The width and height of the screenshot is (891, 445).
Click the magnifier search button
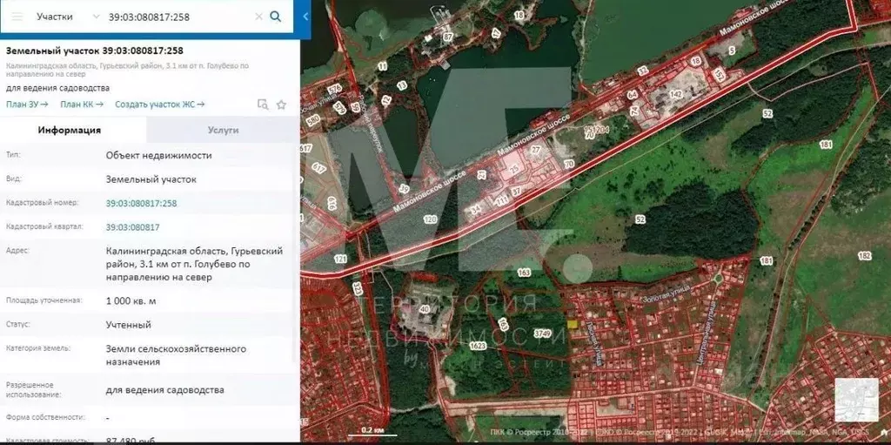(x=276, y=17)
